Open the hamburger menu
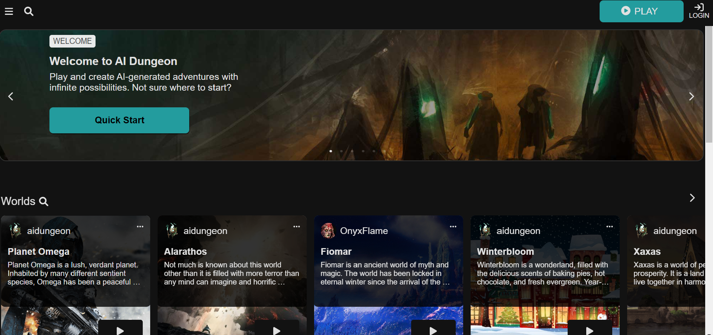The image size is (713, 335). pyautogui.click(x=9, y=12)
